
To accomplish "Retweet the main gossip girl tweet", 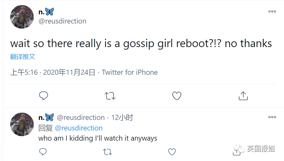I will click(110, 95).
